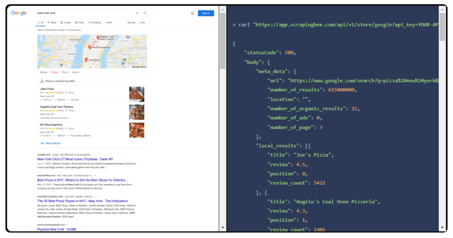This screenshot has width=453, height=238.
Task: Open Best Pizza in NYC Thrillist result
Action: click(x=83, y=180)
